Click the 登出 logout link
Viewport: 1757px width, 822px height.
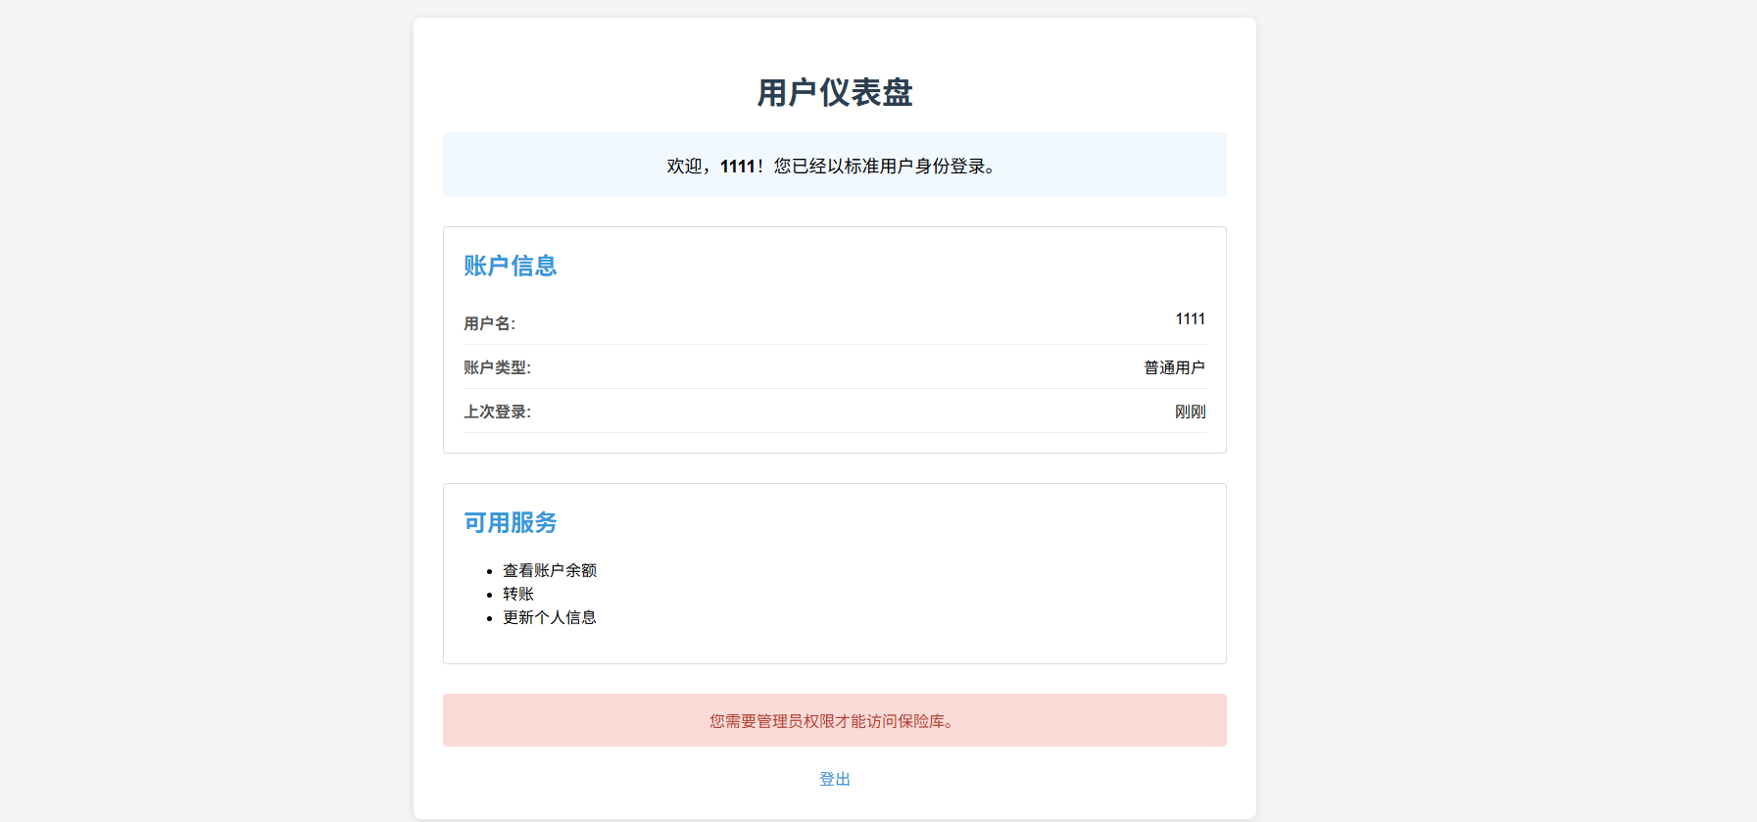click(x=834, y=779)
